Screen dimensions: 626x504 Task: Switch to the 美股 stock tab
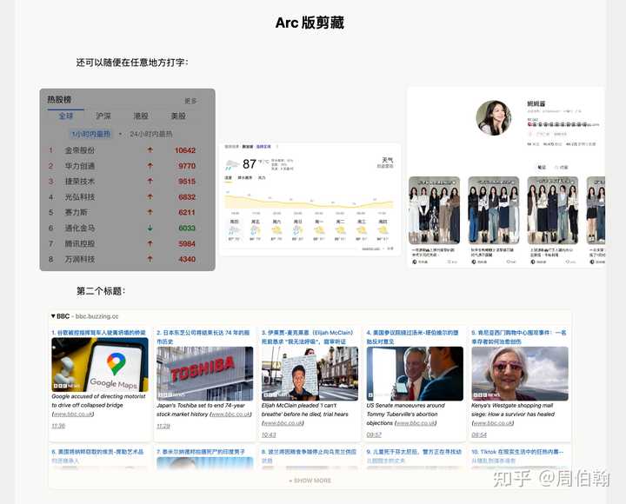178,116
